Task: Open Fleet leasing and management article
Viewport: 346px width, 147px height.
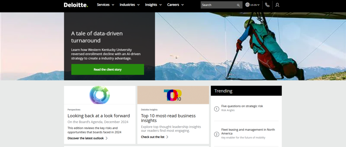Action: pyautogui.click(x=248, y=132)
